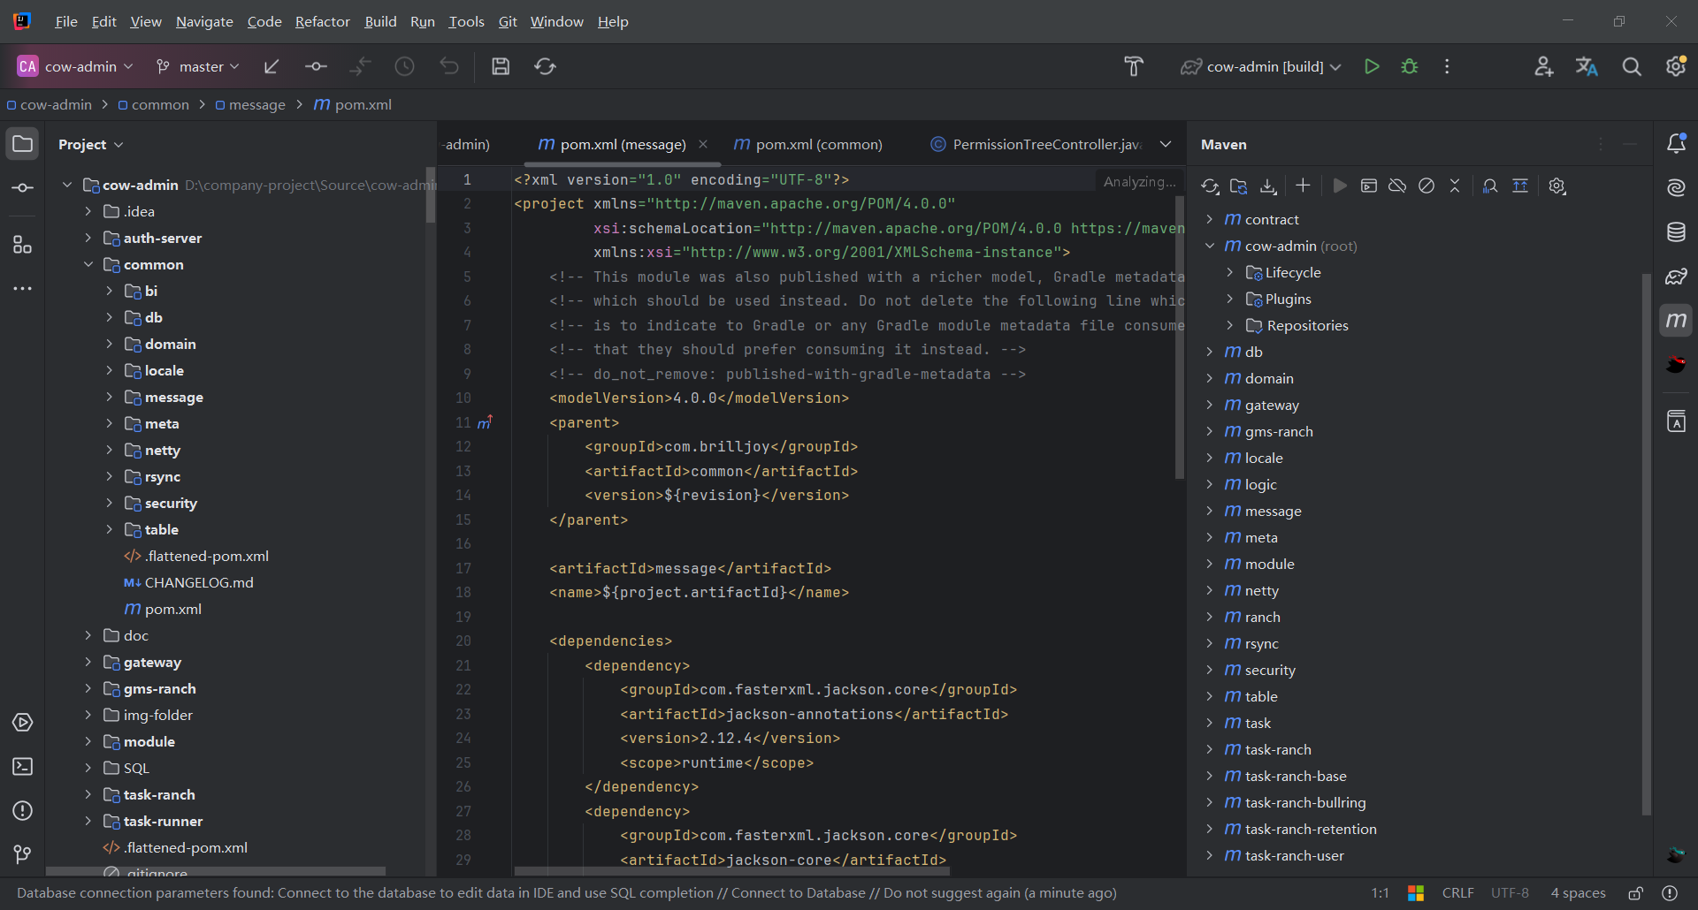Open the Terminal tool window
The height and width of the screenshot is (910, 1698).
pyautogui.click(x=23, y=767)
